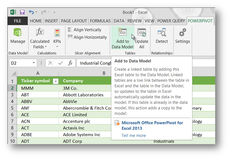The image size is (230, 159).
Task: Select the Accenture plc cell
Action: click(x=85, y=121)
